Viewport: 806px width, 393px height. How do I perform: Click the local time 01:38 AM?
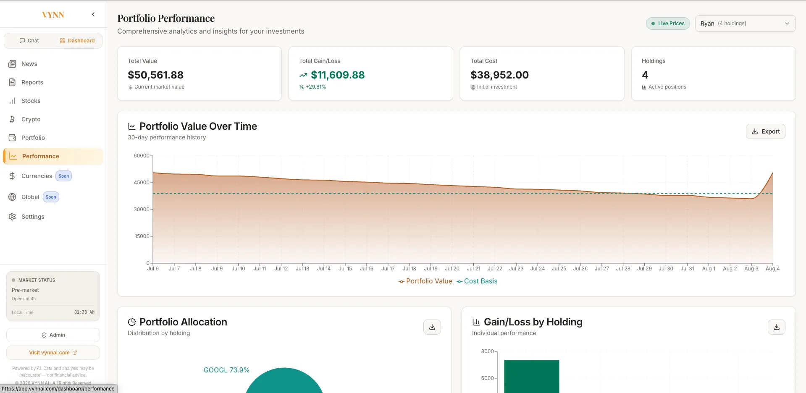[84, 312]
